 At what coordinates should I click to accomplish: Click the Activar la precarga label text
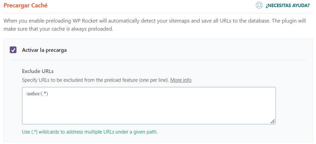(x=44, y=50)
